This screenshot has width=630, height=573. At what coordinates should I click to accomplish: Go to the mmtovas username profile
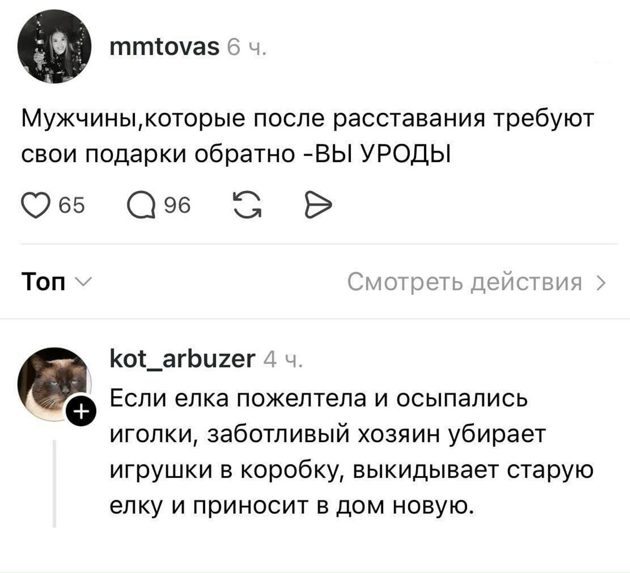(164, 47)
